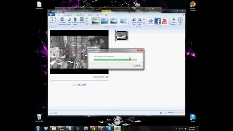Click the SkyDrive share icon
The width and height of the screenshot is (233, 131).
(x=150, y=21)
